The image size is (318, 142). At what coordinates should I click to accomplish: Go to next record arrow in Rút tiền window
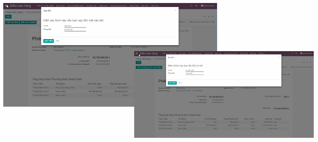pyautogui.click(x=310, y=62)
